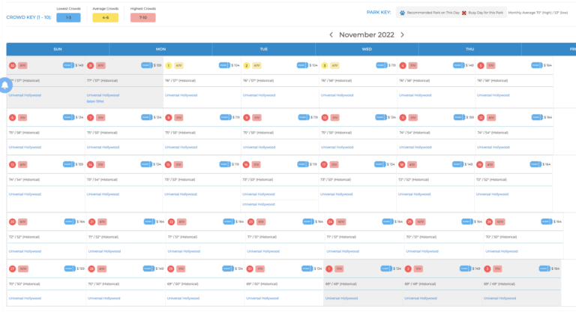Select the red day 14 circle
Screen dimensions: 576x318
point(90,165)
